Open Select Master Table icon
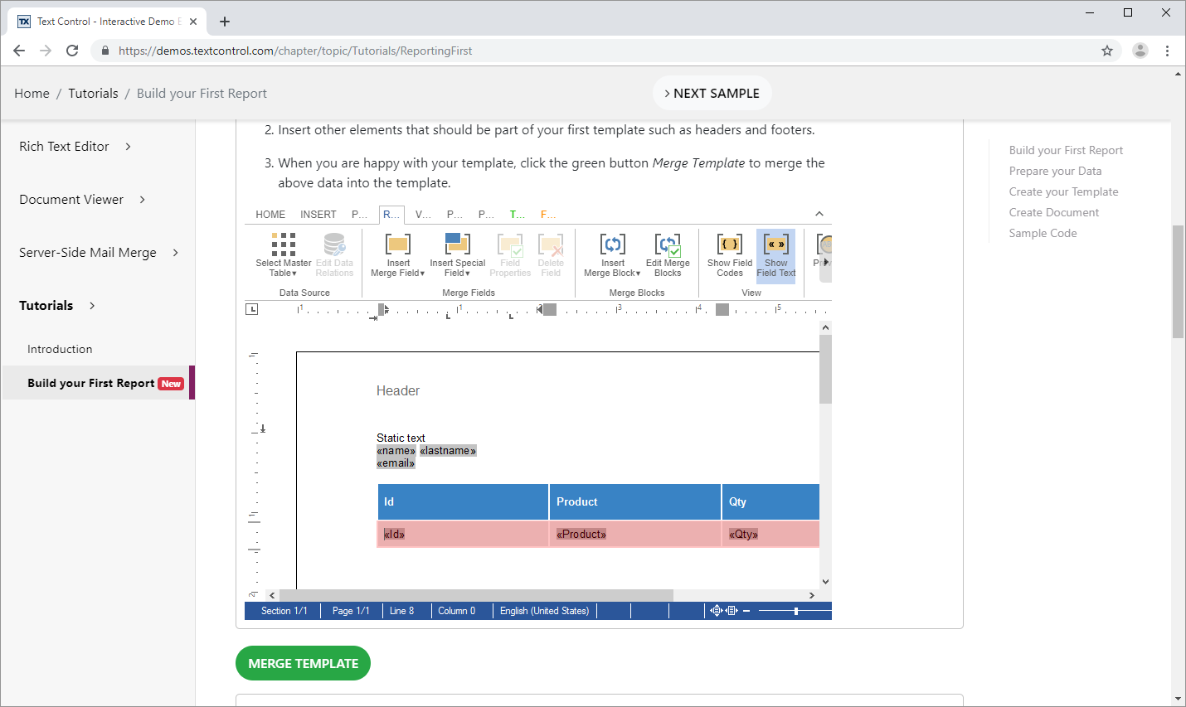This screenshot has height=707, width=1186. [284, 254]
